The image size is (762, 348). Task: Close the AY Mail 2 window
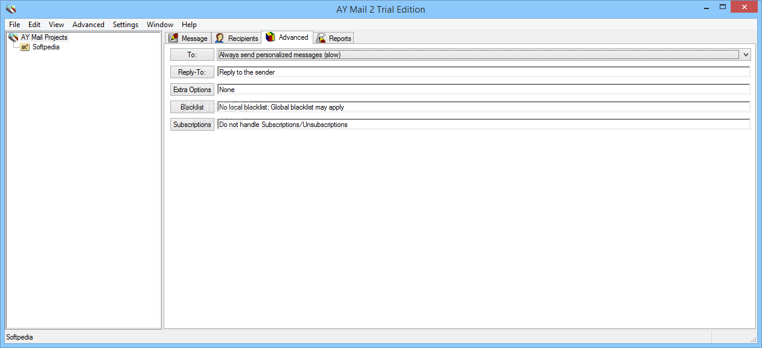744,7
